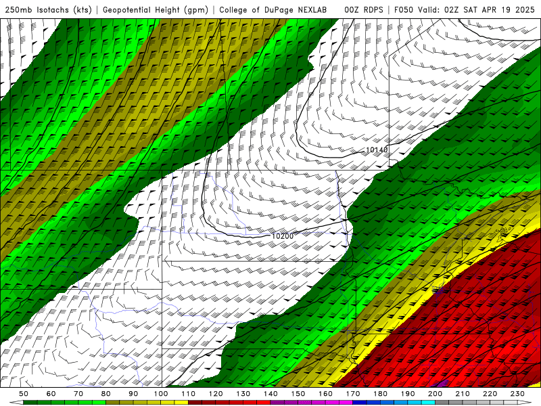The image size is (541, 406).
Task: Click the 180 value on the color scale
Action: pyautogui.click(x=380, y=394)
